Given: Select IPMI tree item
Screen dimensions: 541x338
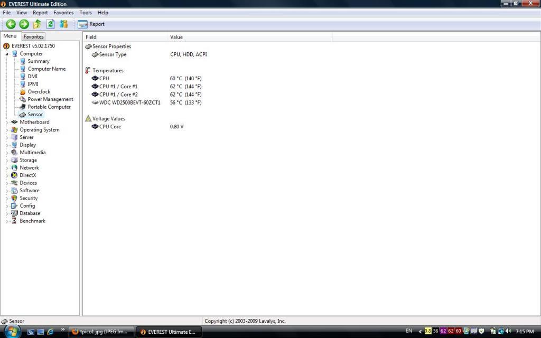Looking at the screenshot, I should pyautogui.click(x=33, y=84).
